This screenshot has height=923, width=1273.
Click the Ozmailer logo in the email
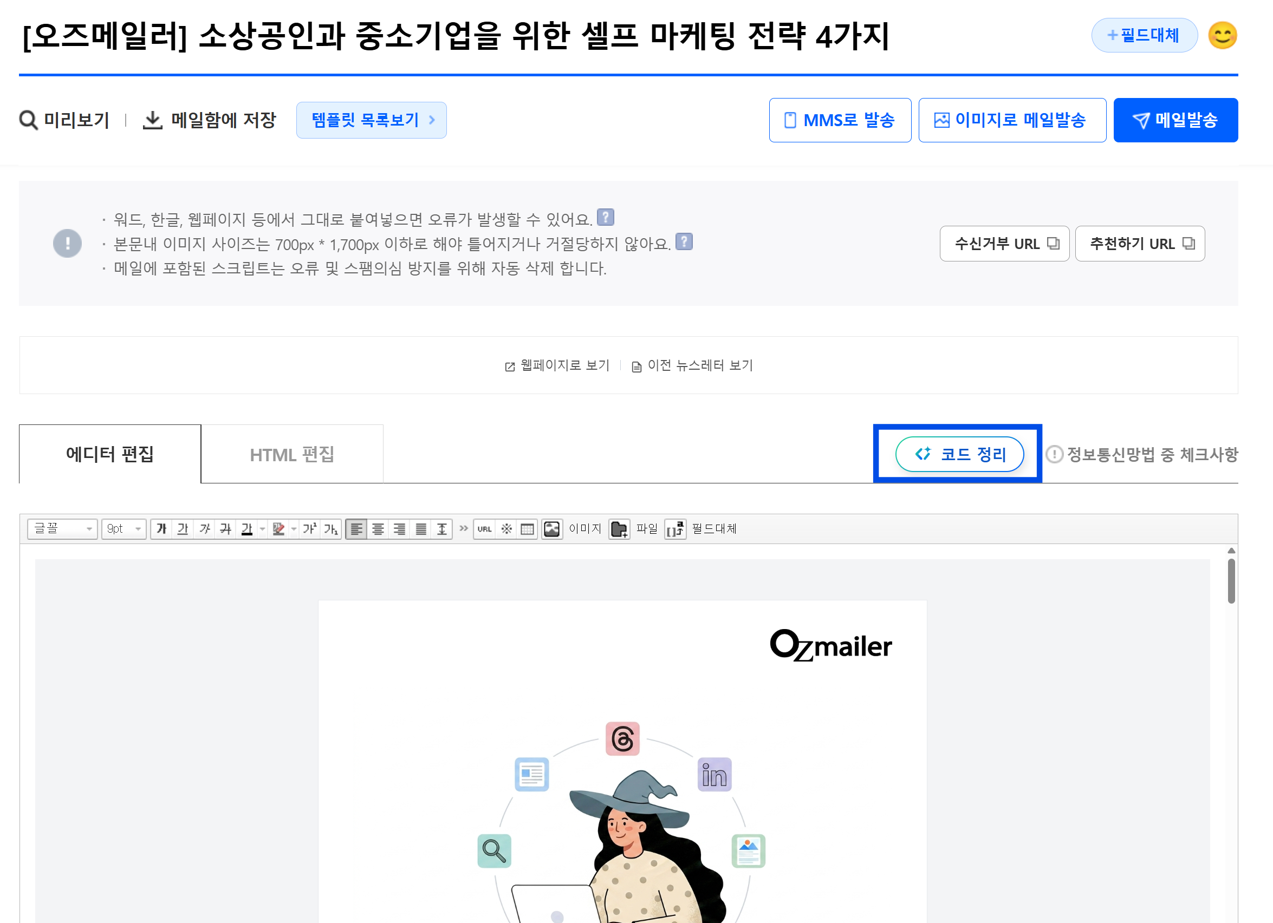tap(831, 645)
